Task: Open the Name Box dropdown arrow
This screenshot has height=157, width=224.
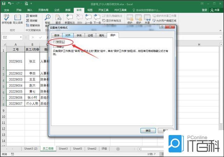Action: coord(21,37)
